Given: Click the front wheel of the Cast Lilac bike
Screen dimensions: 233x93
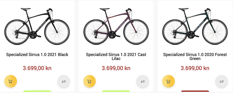Looking at the screenshot, I should coord(136,32).
